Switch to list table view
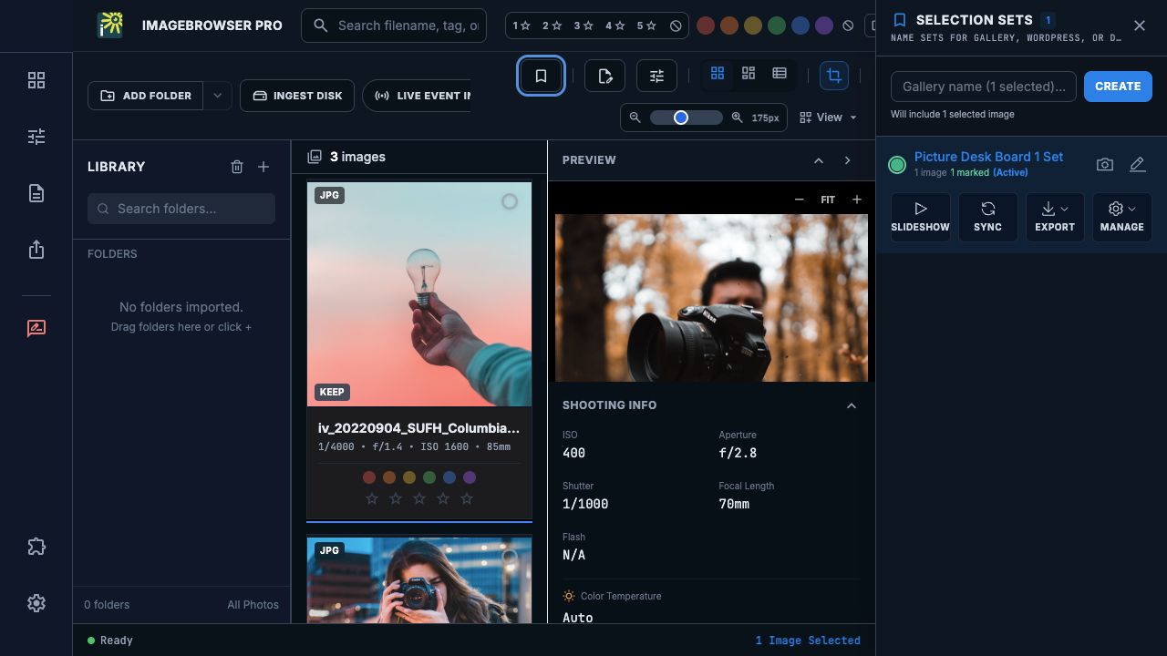Viewport: 1167px width, 656px height. point(780,73)
